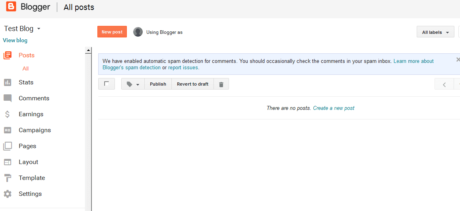
Task: Open the All labels dropdown
Action: coord(435,32)
